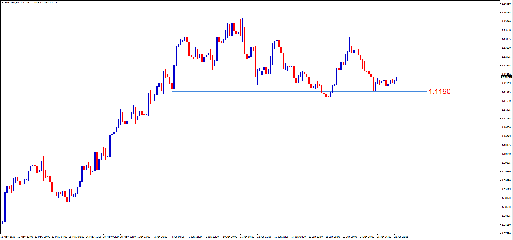Click the gray chart shift triangle marker

point(400,1)
